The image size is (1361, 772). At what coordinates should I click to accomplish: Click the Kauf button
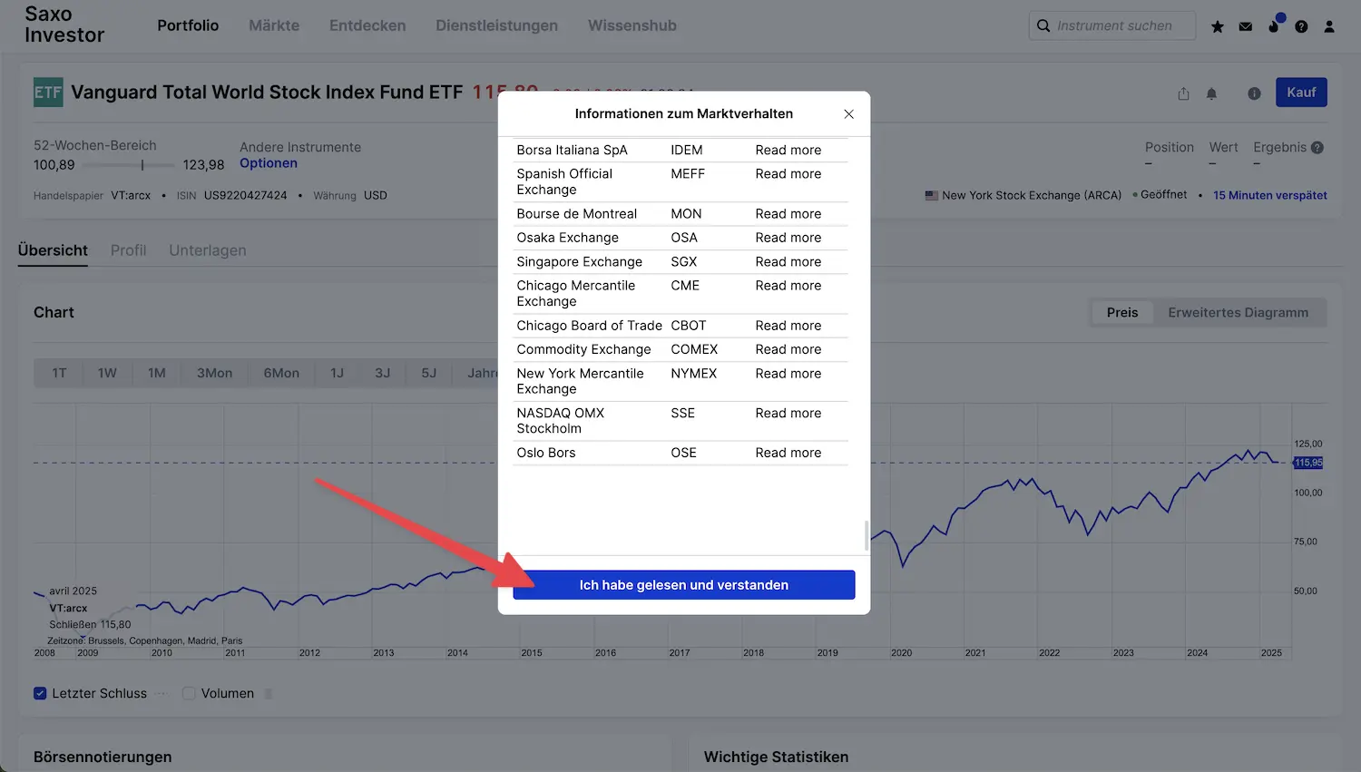coord(1301,93)
